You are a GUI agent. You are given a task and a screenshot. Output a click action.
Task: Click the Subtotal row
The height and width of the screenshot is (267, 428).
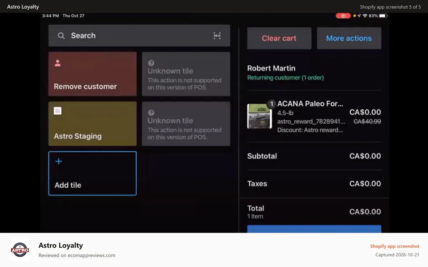[x=314, y=156]
